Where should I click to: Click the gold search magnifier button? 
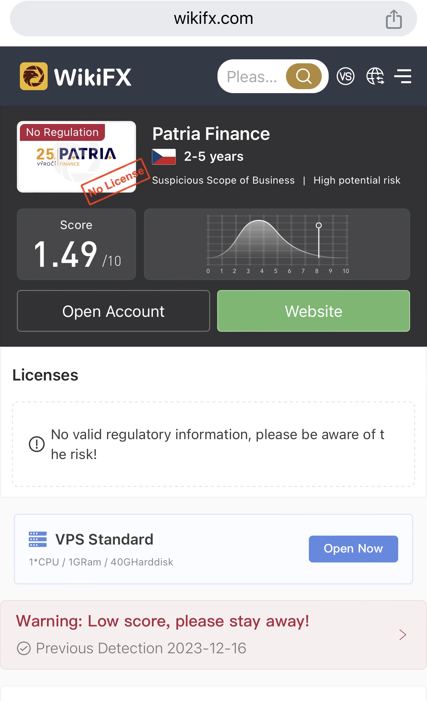(x=304, y=76)
